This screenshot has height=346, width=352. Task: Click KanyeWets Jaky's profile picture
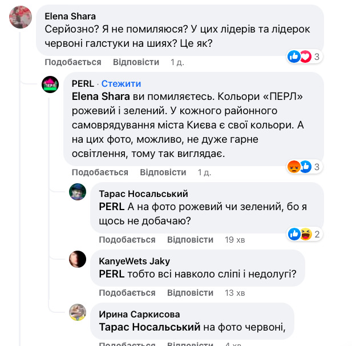pos(78,260)
